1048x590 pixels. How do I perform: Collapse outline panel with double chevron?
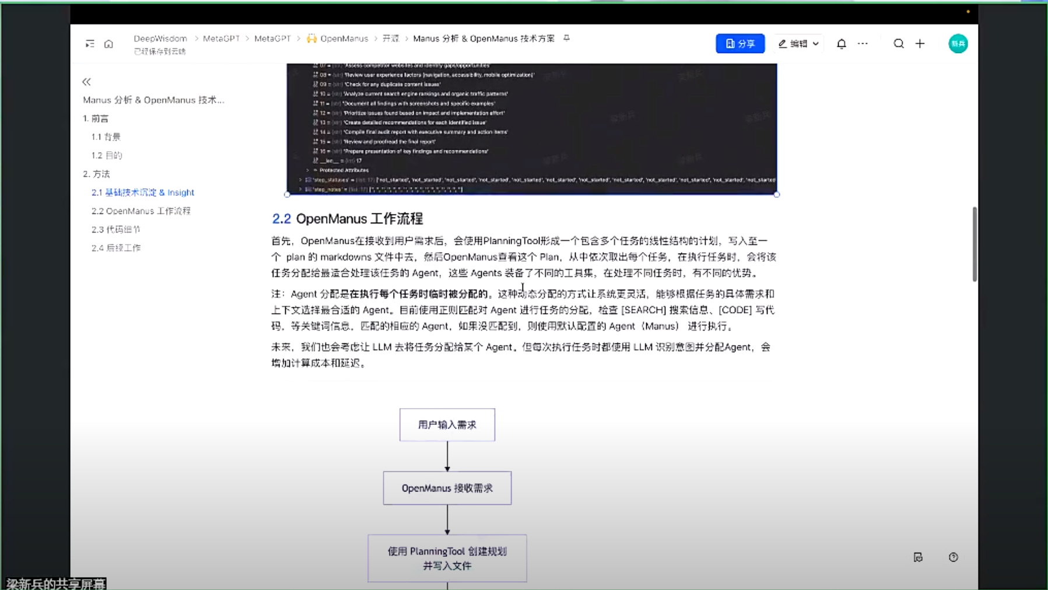86,82
